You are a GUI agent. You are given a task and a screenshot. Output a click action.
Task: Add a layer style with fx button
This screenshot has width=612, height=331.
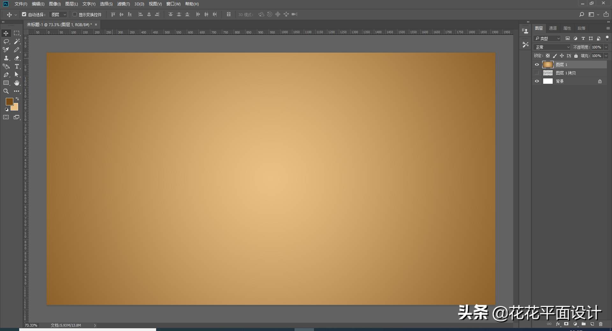558,324
